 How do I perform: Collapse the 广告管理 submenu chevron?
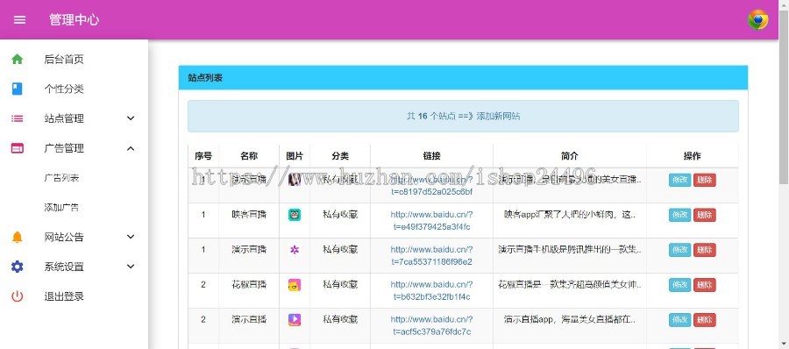131,148
